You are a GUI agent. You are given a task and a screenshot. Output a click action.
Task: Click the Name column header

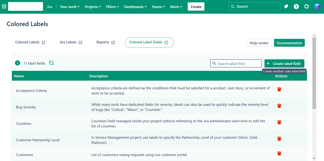tap(19, 76)
